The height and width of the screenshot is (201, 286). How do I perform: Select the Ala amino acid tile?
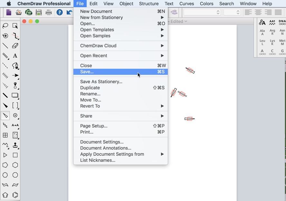click(x=262, y=32)
